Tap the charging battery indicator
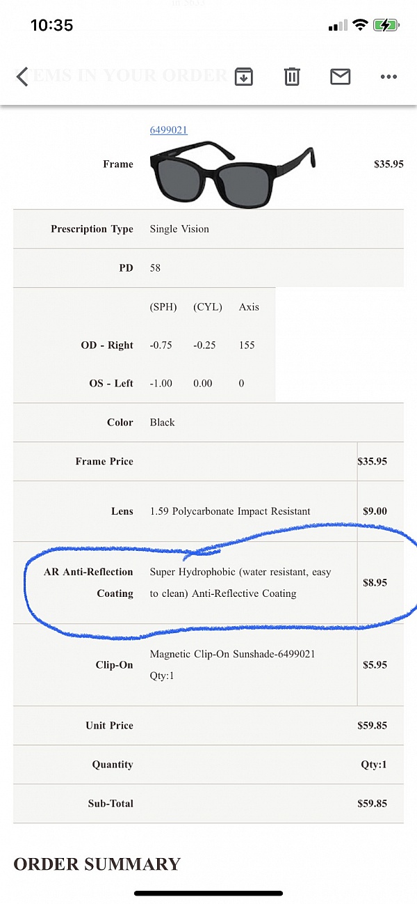Image resolution: width=417 pixels, height=904 pixels. pos(385,25)
